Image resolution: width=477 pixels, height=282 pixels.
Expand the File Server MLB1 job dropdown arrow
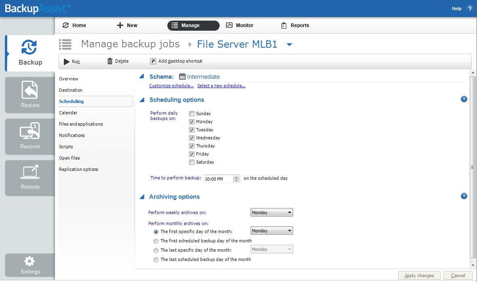tap(289, 45)
